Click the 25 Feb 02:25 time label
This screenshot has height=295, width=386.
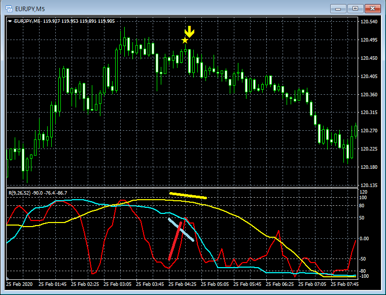[85, 284]
